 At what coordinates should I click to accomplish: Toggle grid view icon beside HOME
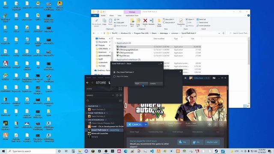(x=120, y=89)
